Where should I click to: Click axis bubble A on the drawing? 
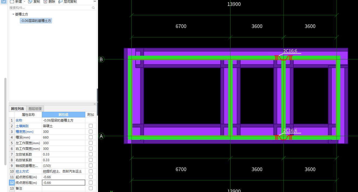(101, 136)
